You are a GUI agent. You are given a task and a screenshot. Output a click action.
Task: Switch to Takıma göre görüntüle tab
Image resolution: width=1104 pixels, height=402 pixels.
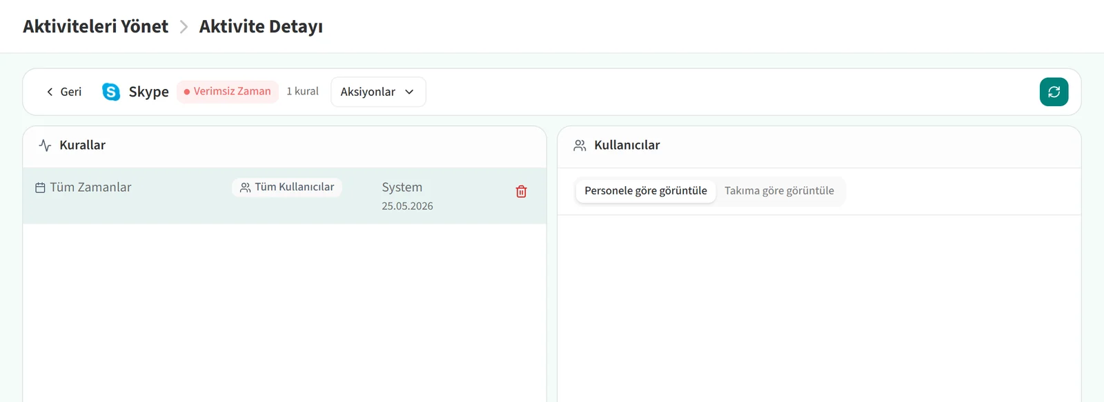pyautogui.click(x=779, y=191)
